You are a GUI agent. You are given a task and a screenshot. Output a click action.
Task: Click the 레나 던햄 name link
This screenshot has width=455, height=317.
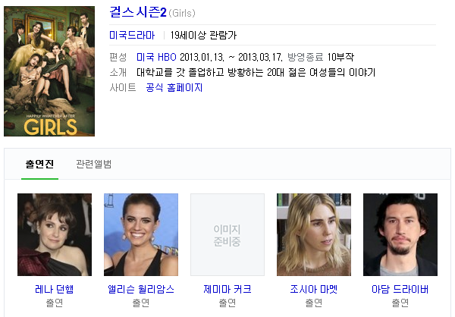55,289
